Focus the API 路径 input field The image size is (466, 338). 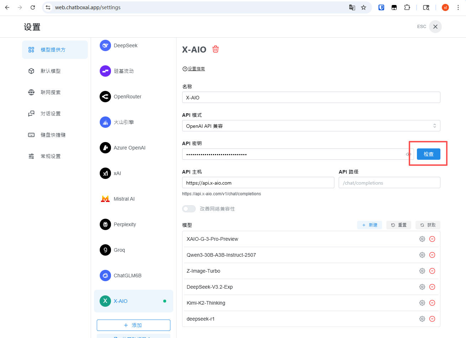pyautogui.click(x=390, y=182)
